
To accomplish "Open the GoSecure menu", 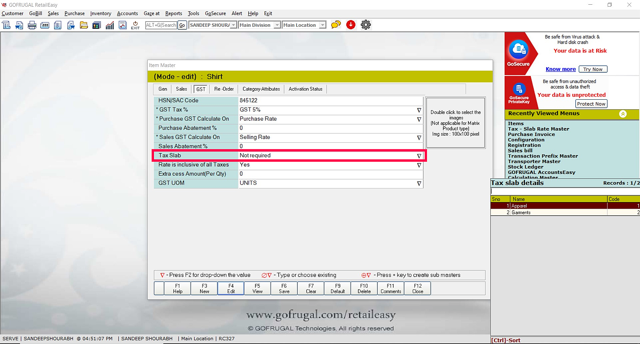I will point(215,13).
